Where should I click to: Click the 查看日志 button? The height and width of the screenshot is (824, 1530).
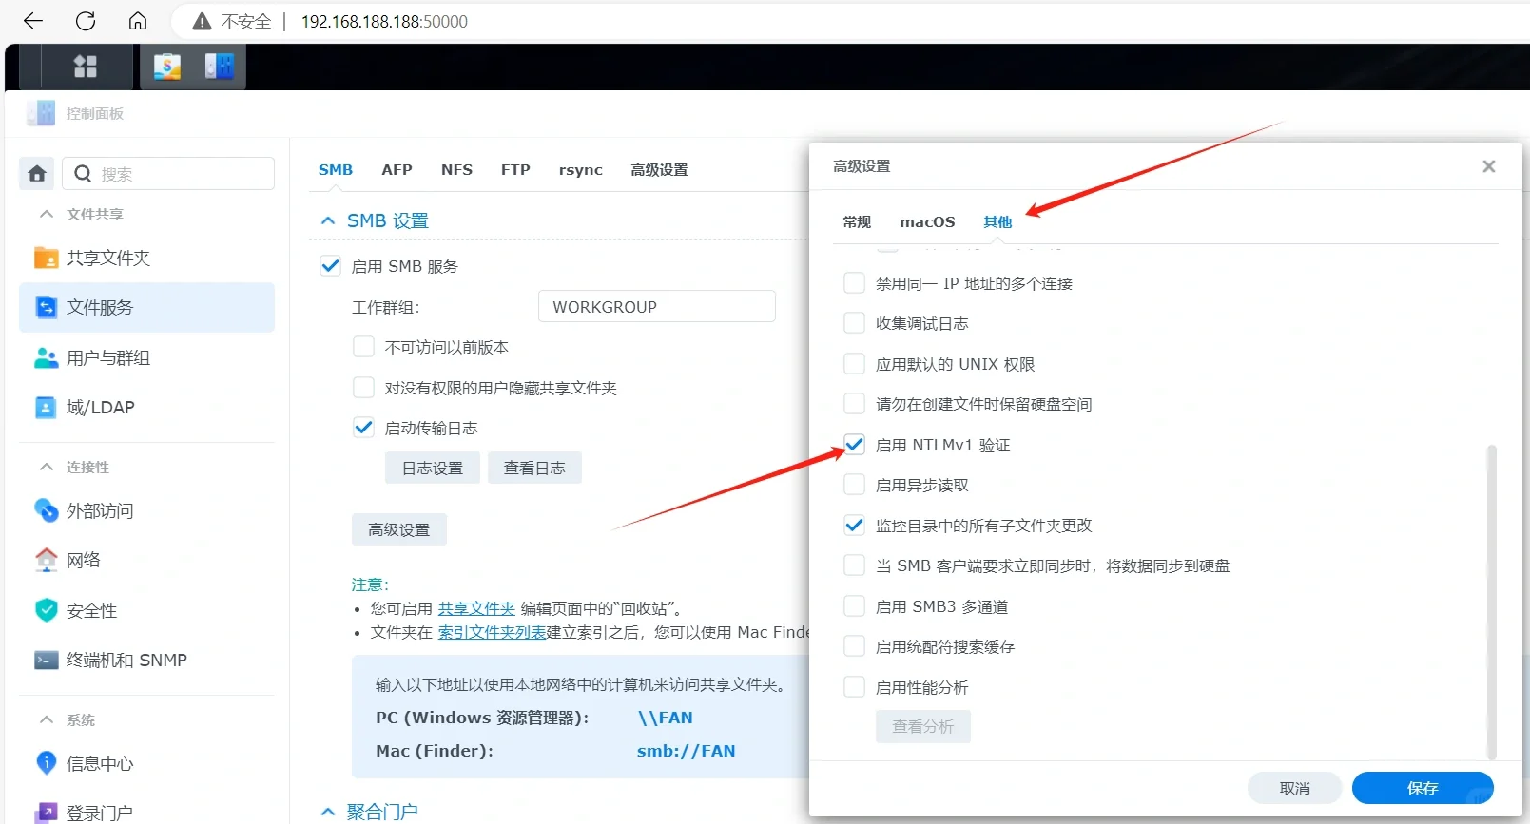[534, 468]
